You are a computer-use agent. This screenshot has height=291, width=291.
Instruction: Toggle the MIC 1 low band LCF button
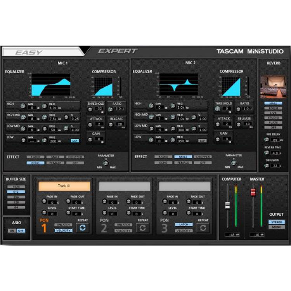(x=75, y=141)
